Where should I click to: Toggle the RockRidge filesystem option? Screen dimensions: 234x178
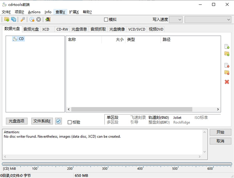coord(182,122)
